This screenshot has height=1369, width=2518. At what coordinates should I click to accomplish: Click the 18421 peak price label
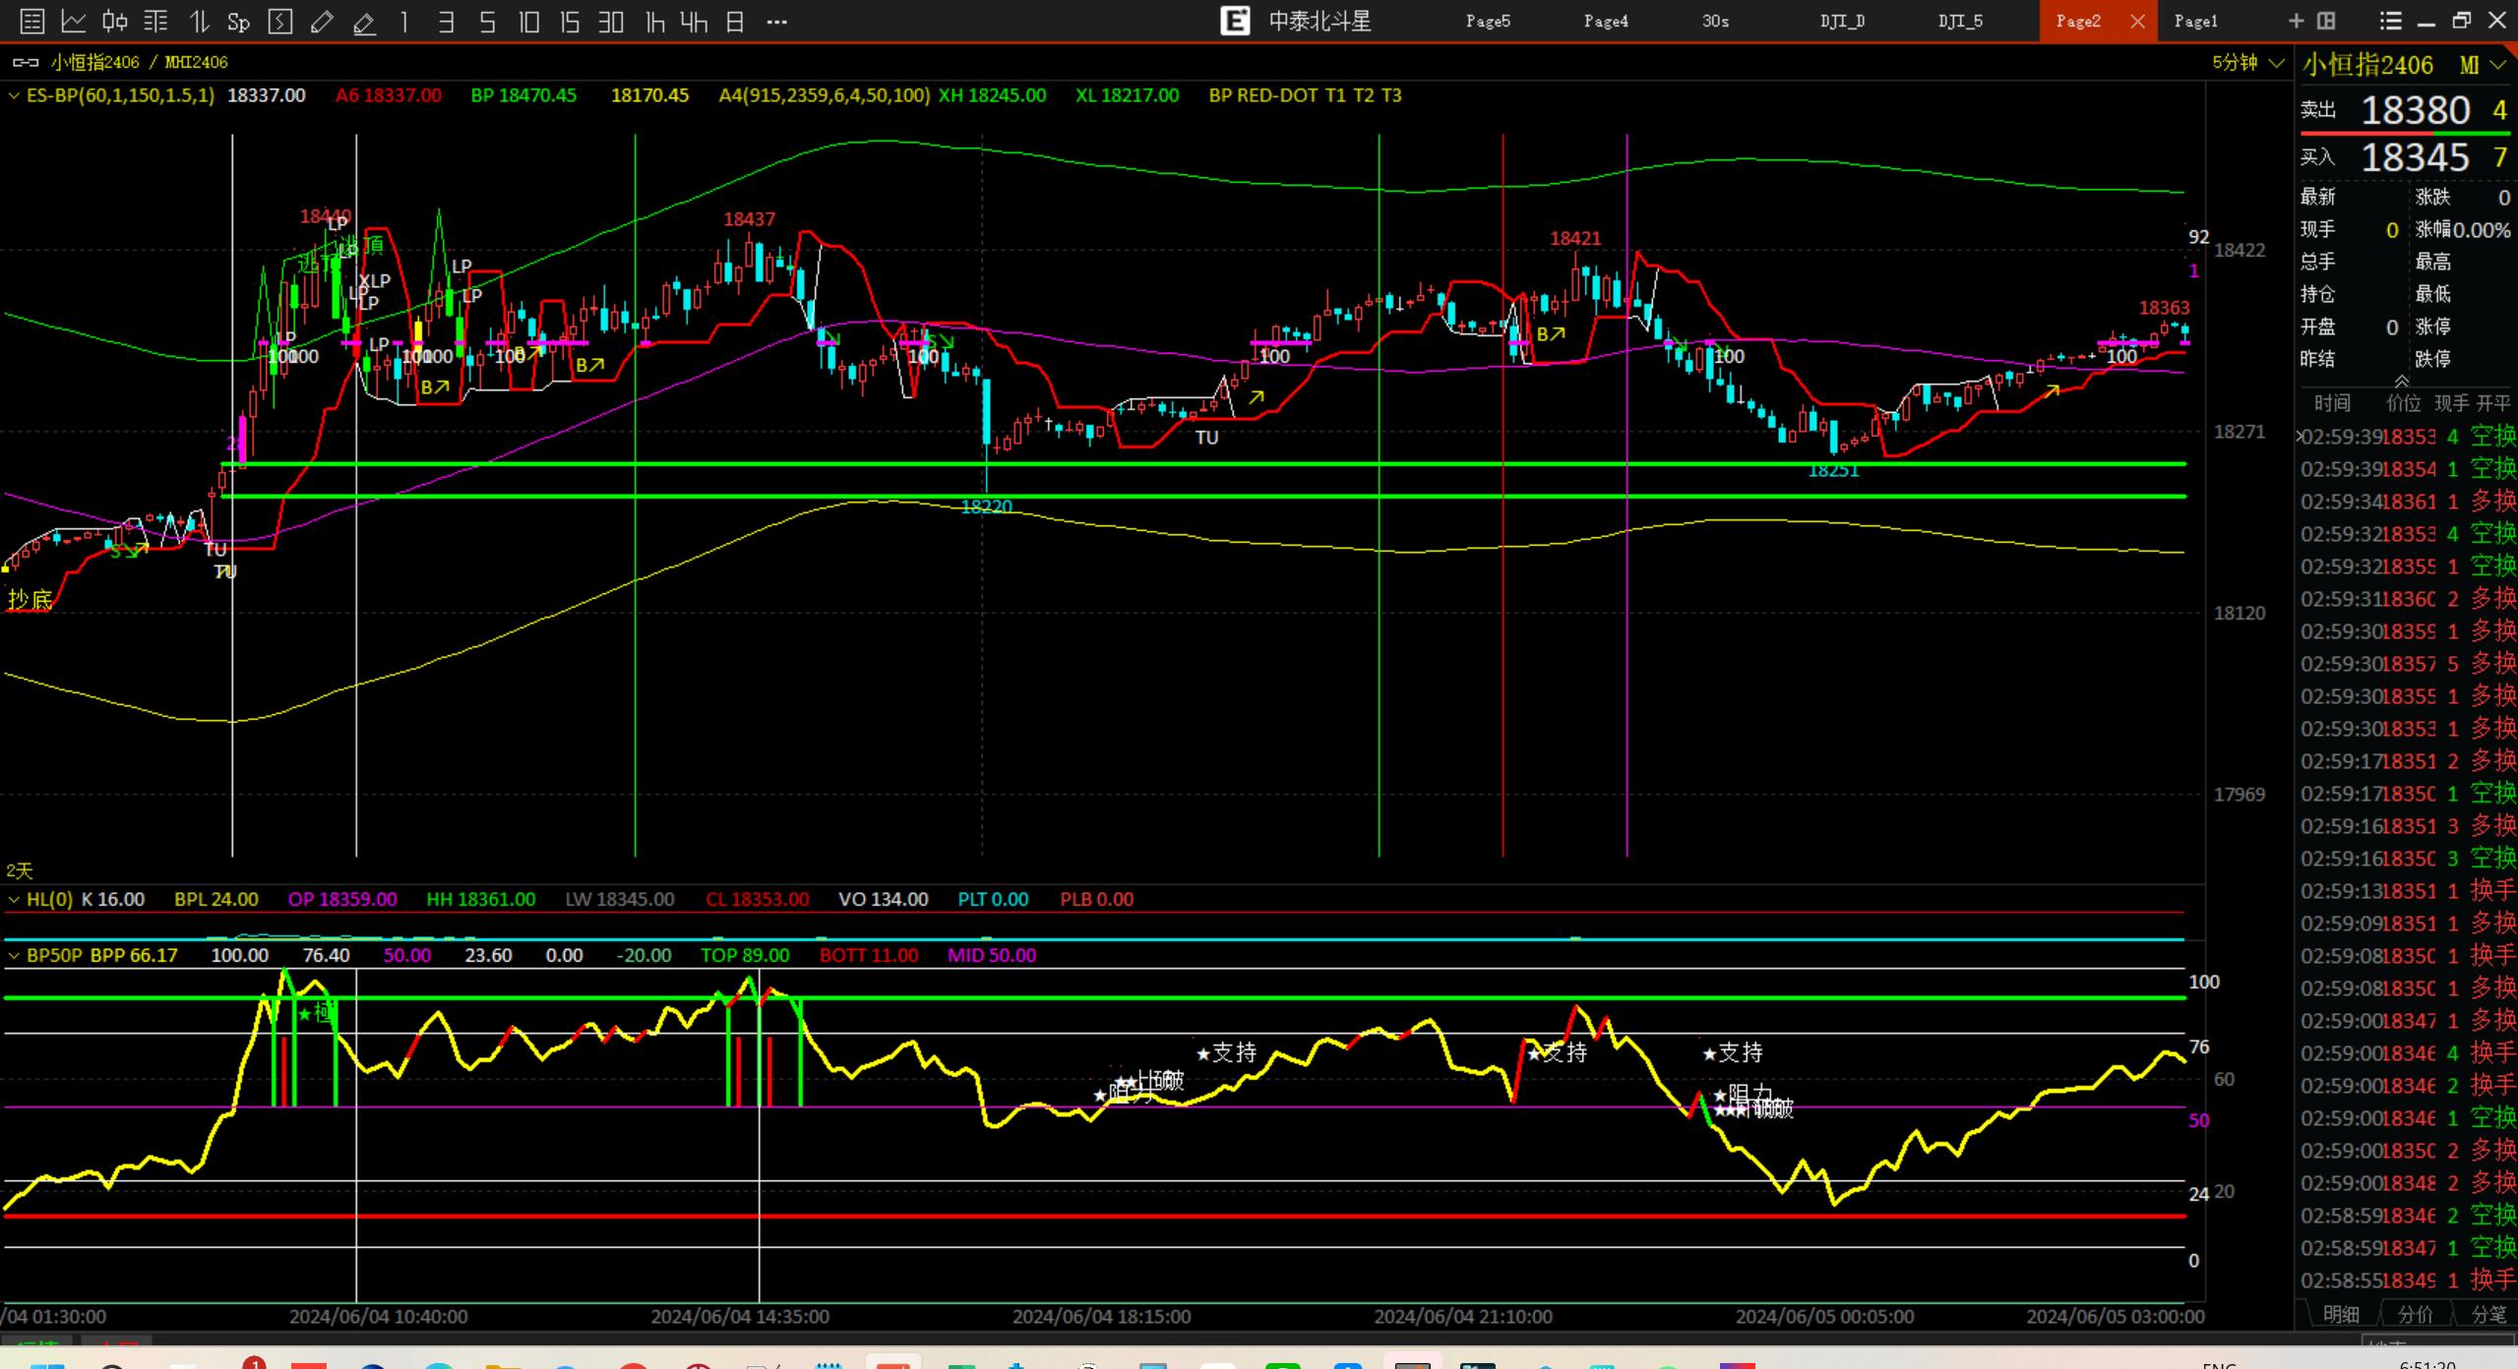[1575, 238]
